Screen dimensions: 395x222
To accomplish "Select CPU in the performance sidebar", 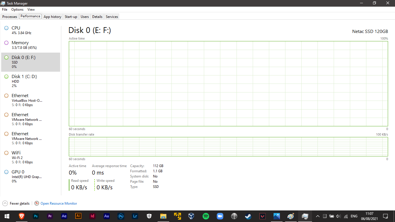I will pyautogui.click(x=31, y=30).
